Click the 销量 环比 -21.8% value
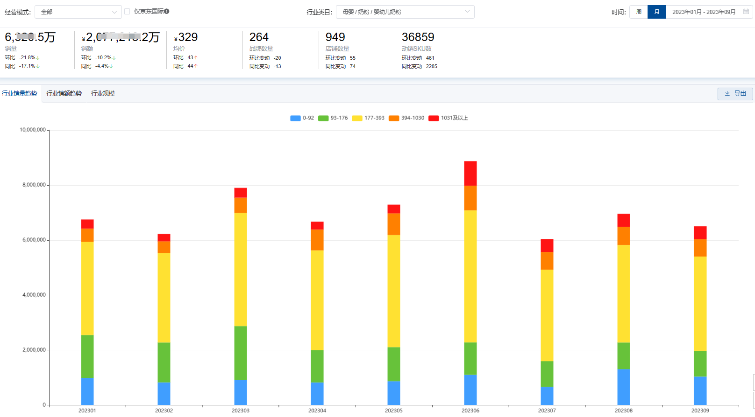This screenshot has width=755, height=417. pyautogui.click(x=27, y=58)
